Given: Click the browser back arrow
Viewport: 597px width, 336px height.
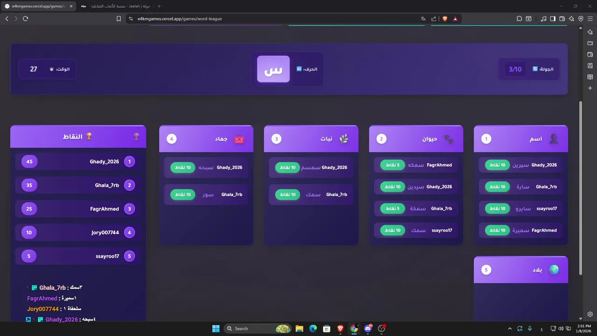Looking at the screenshot, I should coord(7,19).
